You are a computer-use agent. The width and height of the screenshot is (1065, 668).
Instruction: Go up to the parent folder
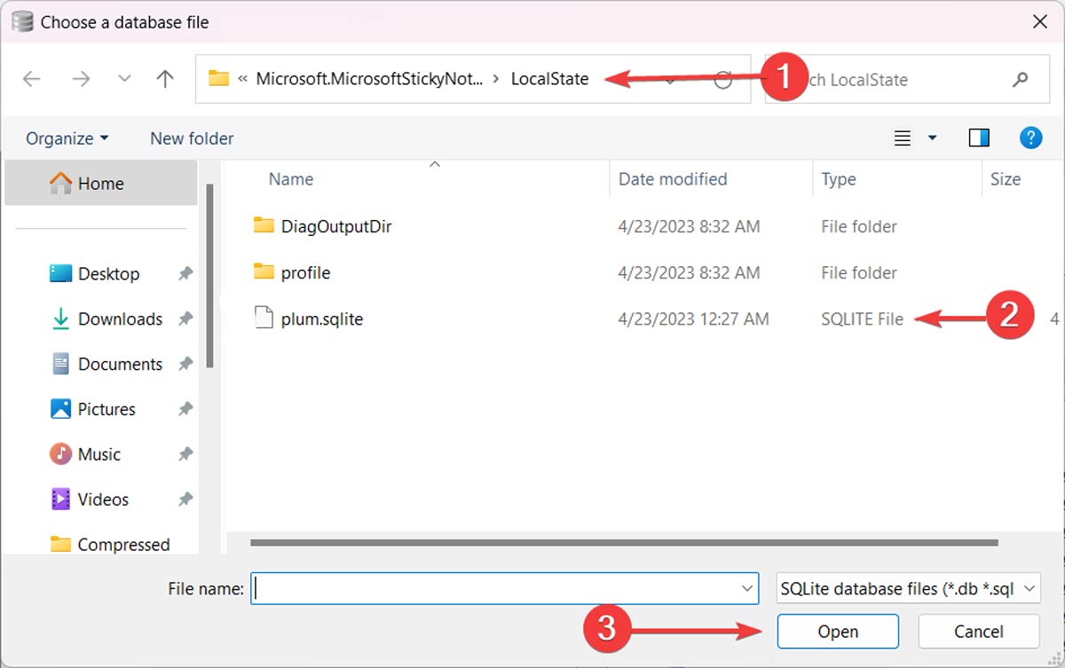point(164,79)
